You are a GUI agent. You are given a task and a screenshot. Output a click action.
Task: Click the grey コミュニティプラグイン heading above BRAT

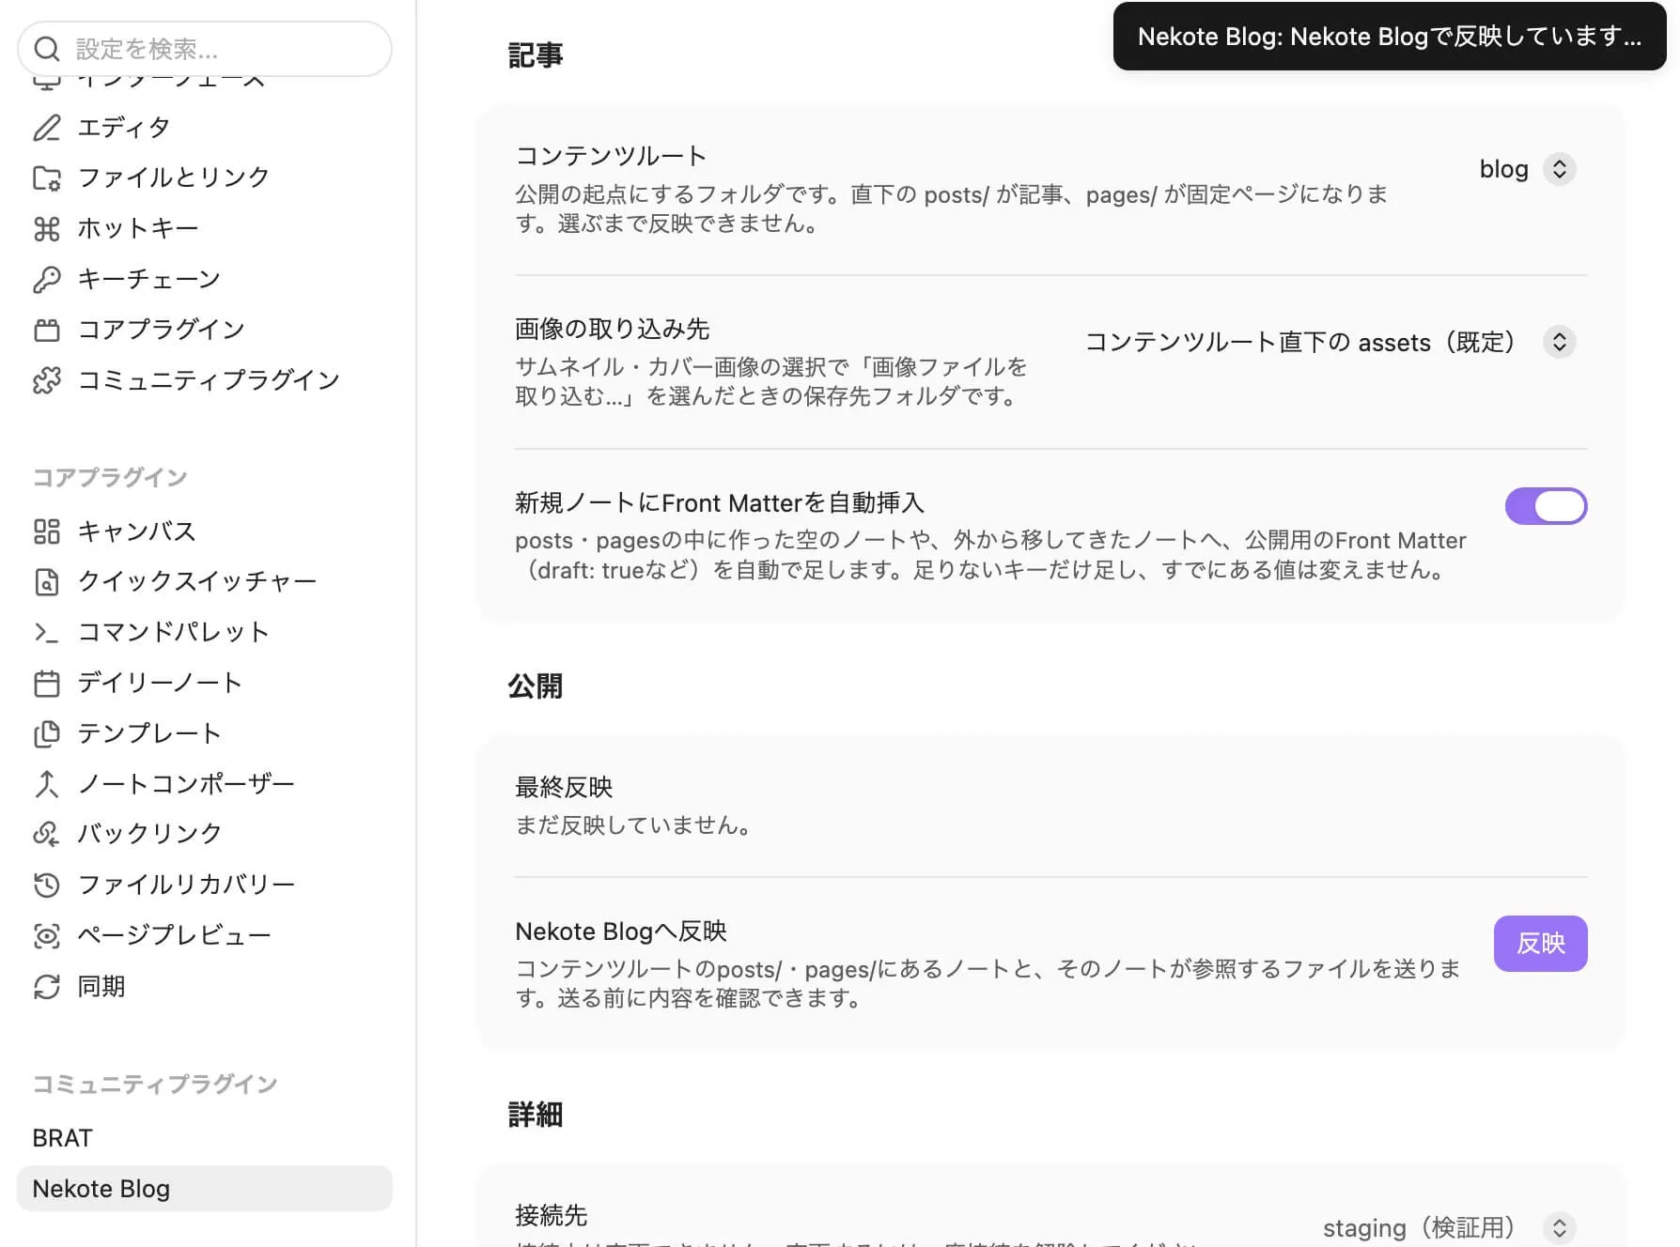pos(155,1085)
